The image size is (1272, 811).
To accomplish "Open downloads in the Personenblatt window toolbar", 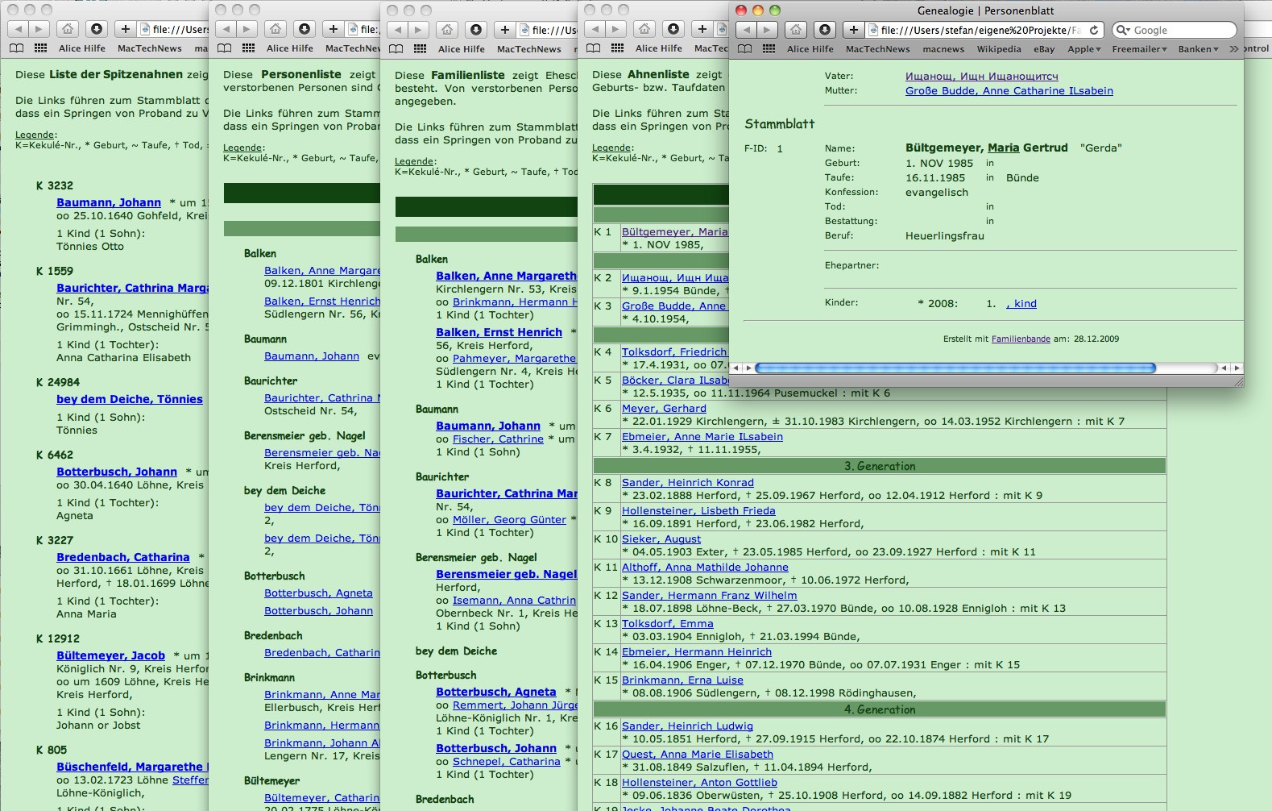I will (x=825, y=30).
